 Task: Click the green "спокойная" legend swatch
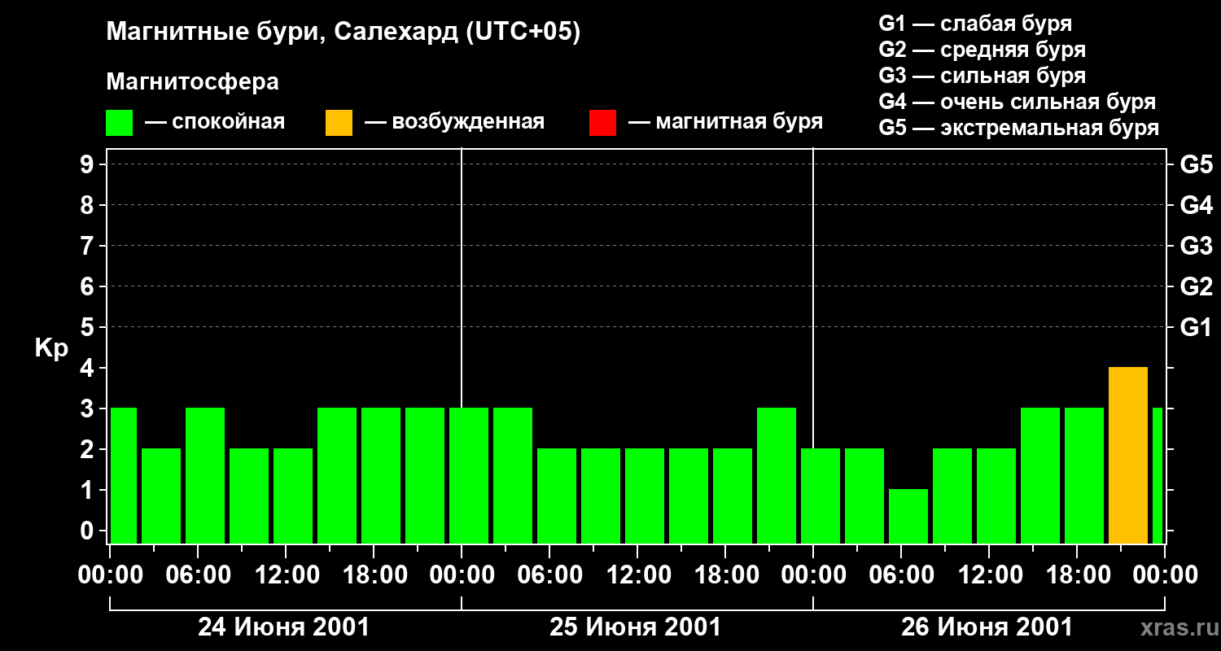(120, 123)
